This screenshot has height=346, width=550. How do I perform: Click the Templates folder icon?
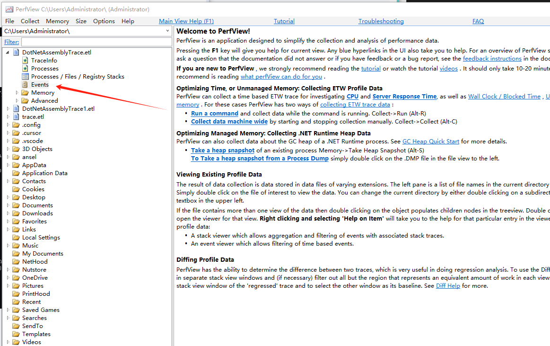16,335
